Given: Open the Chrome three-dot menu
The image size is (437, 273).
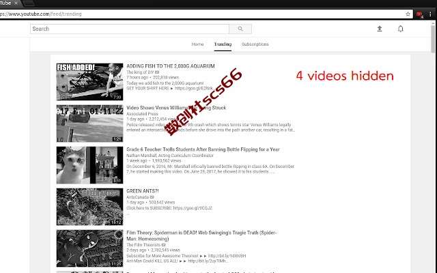Looking at the screenshot, I should (430, 14).
